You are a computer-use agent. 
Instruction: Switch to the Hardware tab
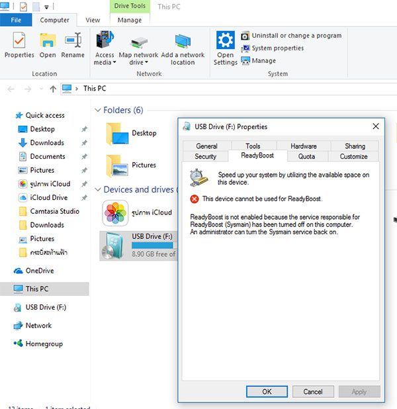(303, 146)
